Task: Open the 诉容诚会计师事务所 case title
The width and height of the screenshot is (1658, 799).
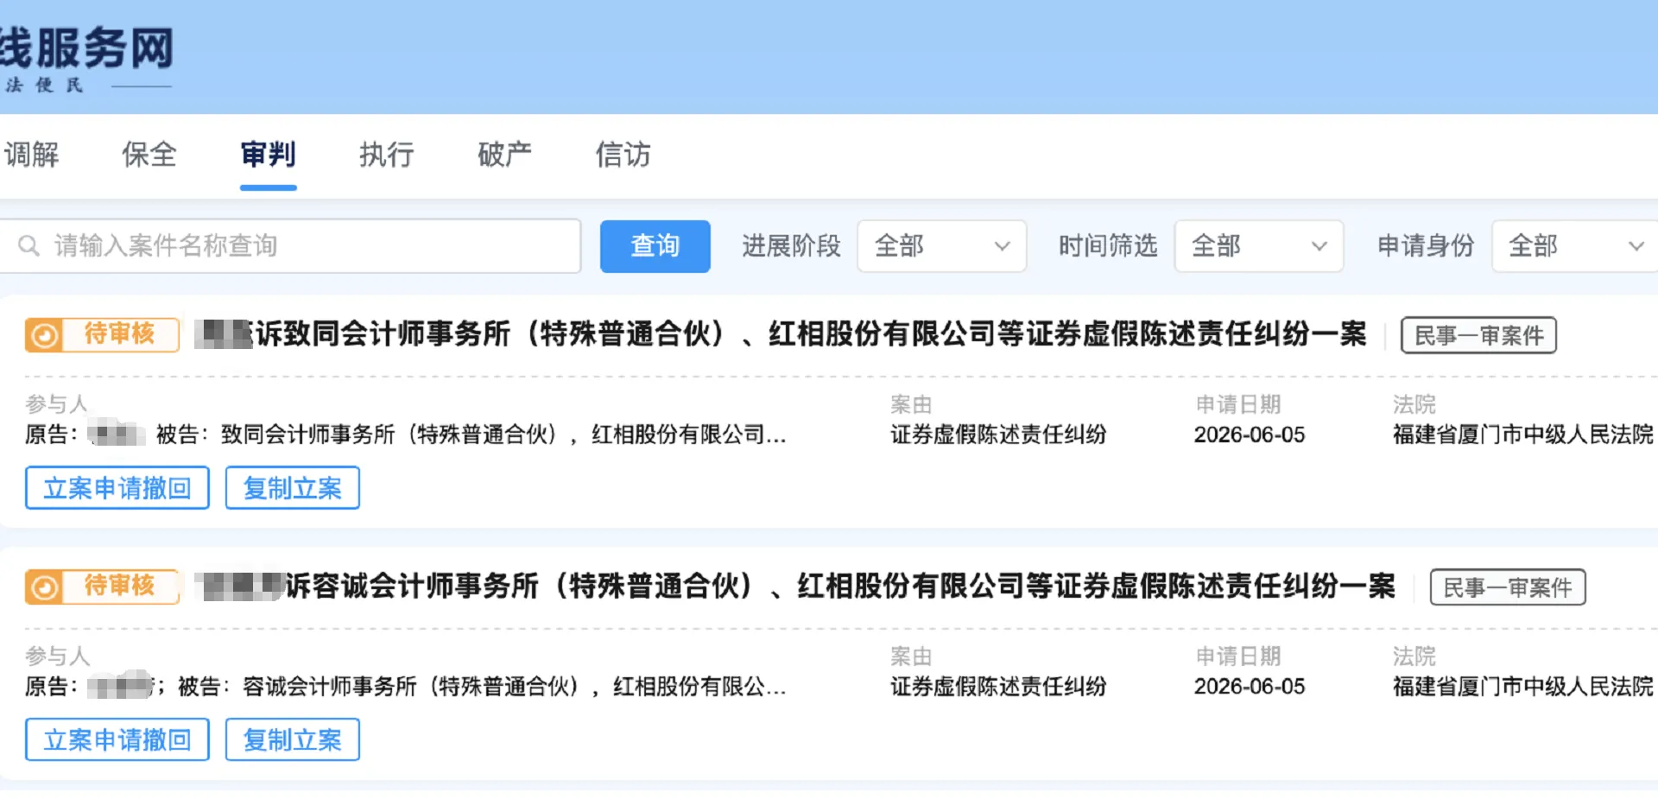Action: 795,586
